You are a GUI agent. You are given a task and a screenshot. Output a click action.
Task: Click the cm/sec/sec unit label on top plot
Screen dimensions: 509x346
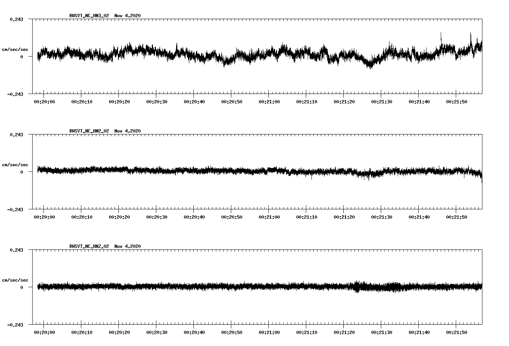(15, 49)
